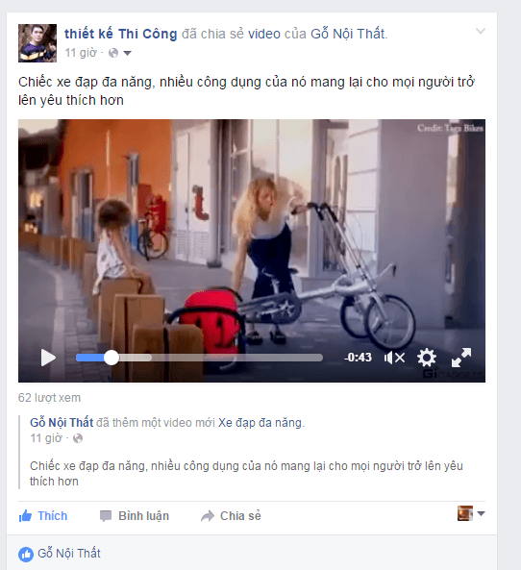Open the post options chevron menu
Screen dimensions: 521x570
click(x=481, y=32)
